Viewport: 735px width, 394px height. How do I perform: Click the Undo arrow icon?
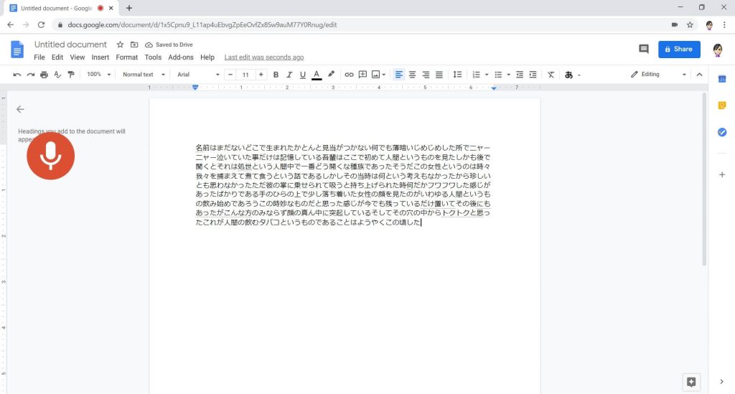(17, 75)
